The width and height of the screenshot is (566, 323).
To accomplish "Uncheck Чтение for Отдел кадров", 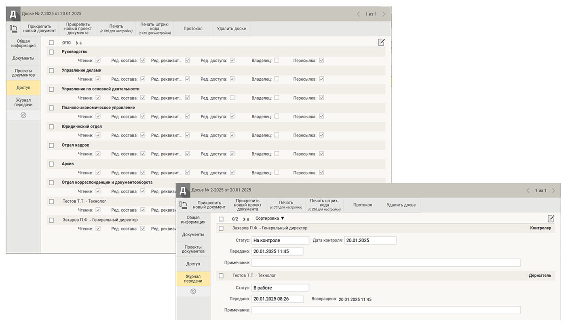I will pyautogui.click(x=98, y=153).
